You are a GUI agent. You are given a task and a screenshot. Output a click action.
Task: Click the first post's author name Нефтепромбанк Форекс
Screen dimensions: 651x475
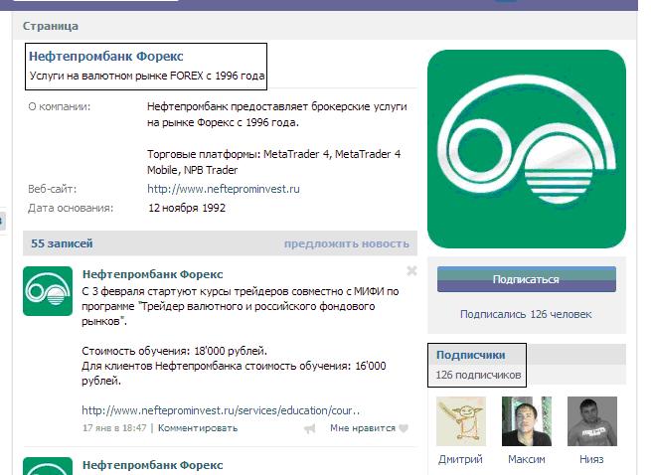coord(153,274)
